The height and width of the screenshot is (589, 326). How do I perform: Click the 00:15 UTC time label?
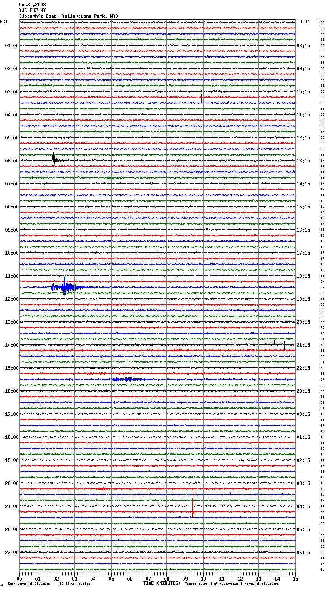coord(303,414)
